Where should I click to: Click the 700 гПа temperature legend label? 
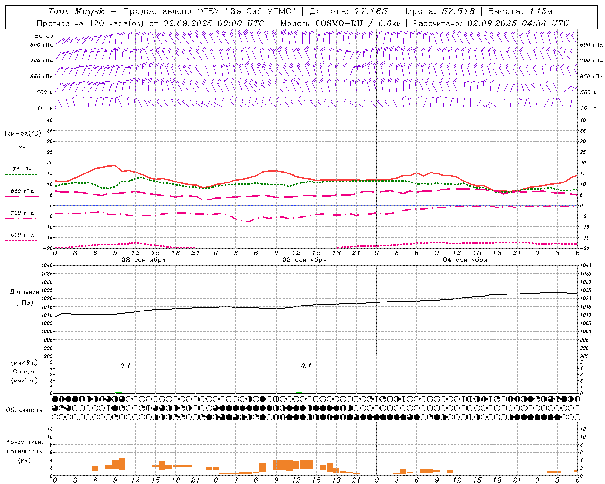22,213
